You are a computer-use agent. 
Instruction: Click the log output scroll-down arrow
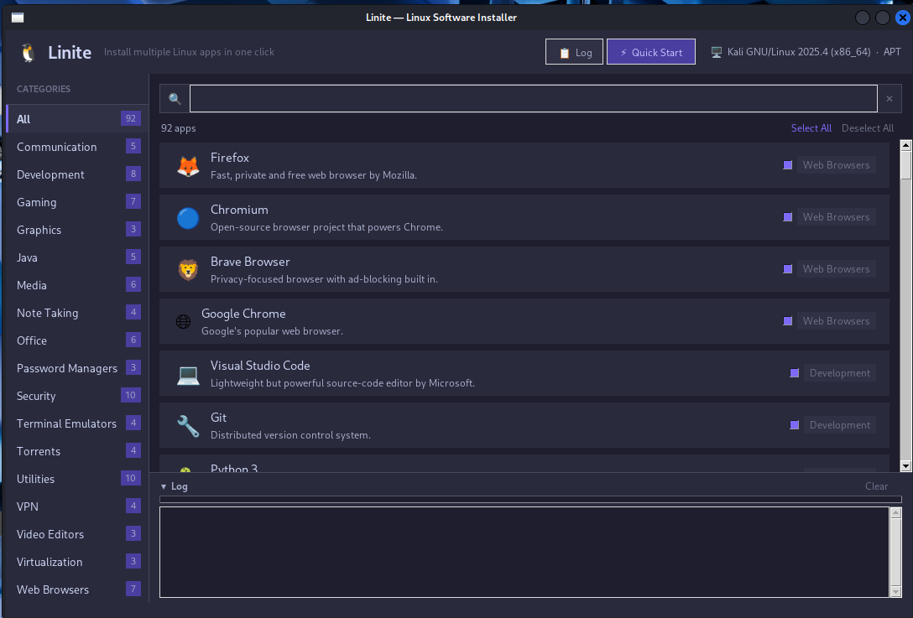pyautogui.click(x=895, y=592)
